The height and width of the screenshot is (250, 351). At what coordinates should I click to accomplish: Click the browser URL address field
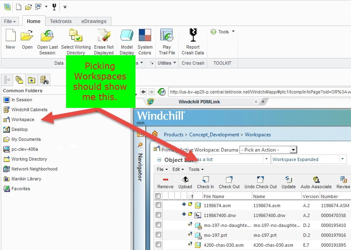point(259,92)
